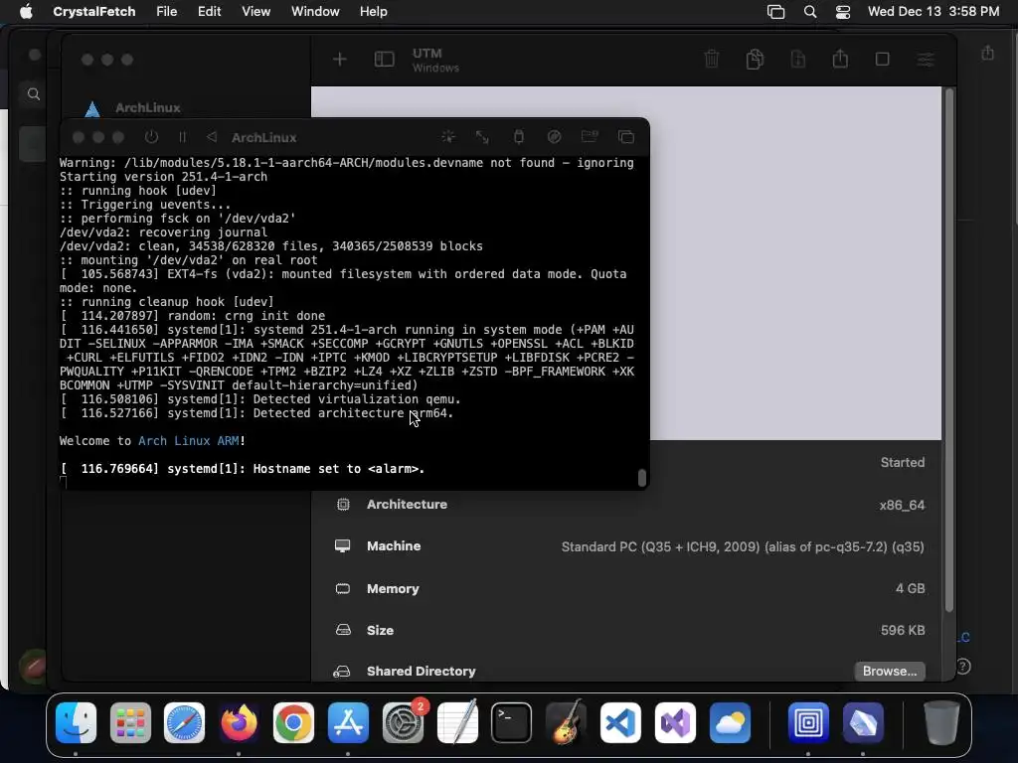
Task: Open the CrystalFetch application menu
Action: (x=94, y=12)
